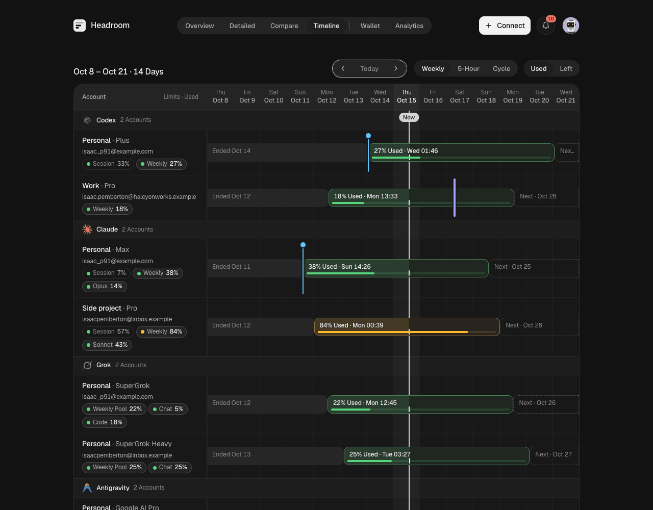Click Next · Oct 27 upcoming cycle
The image size is (653, 510).
point(555,456)
